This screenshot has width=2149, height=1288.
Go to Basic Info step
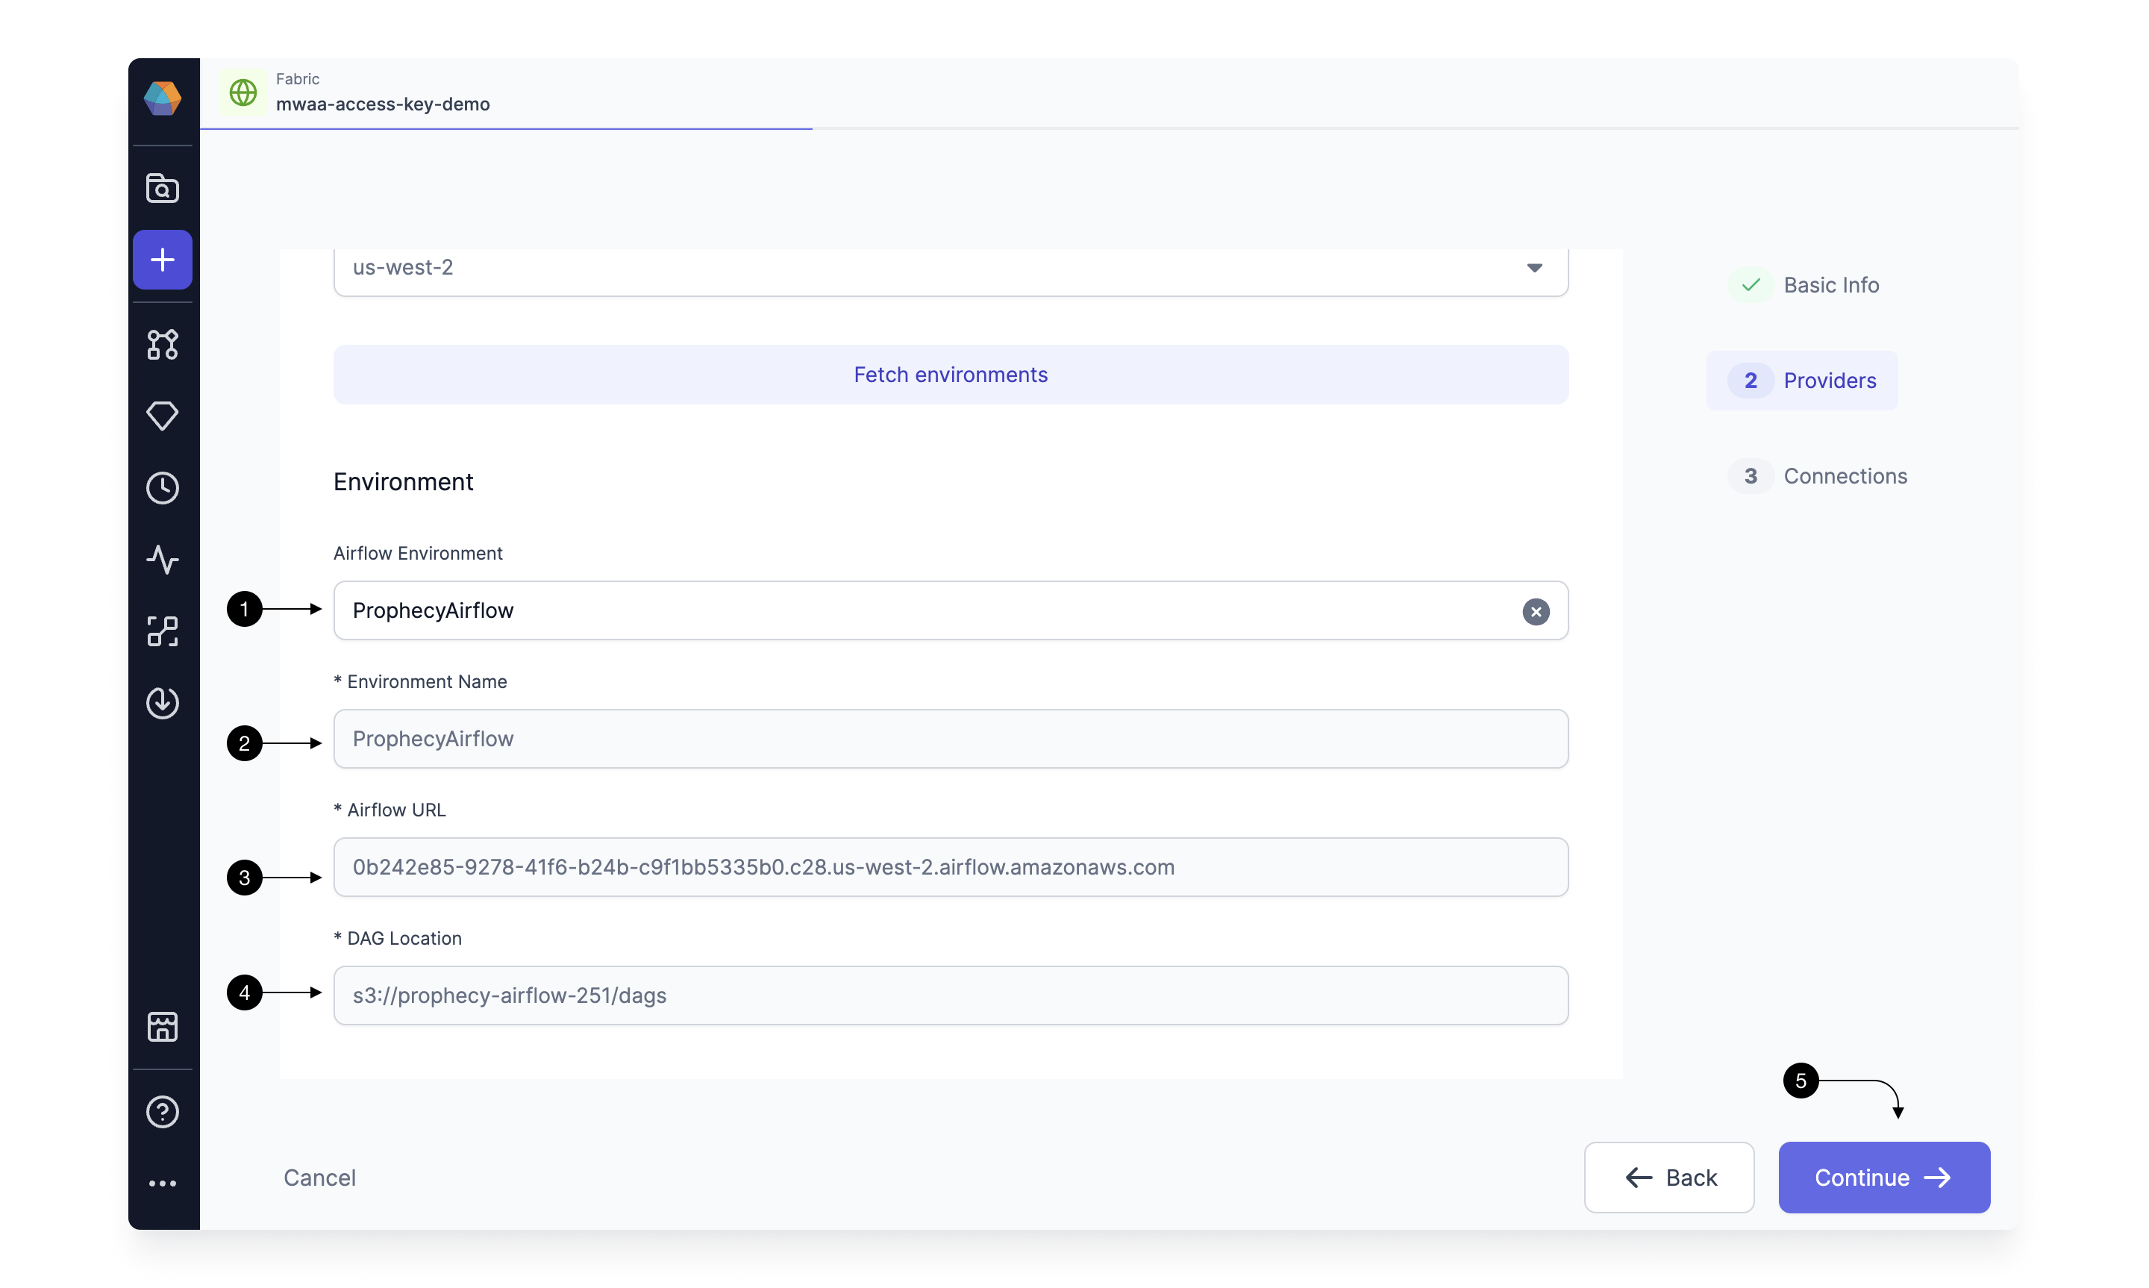click(x=1804, y=286)
